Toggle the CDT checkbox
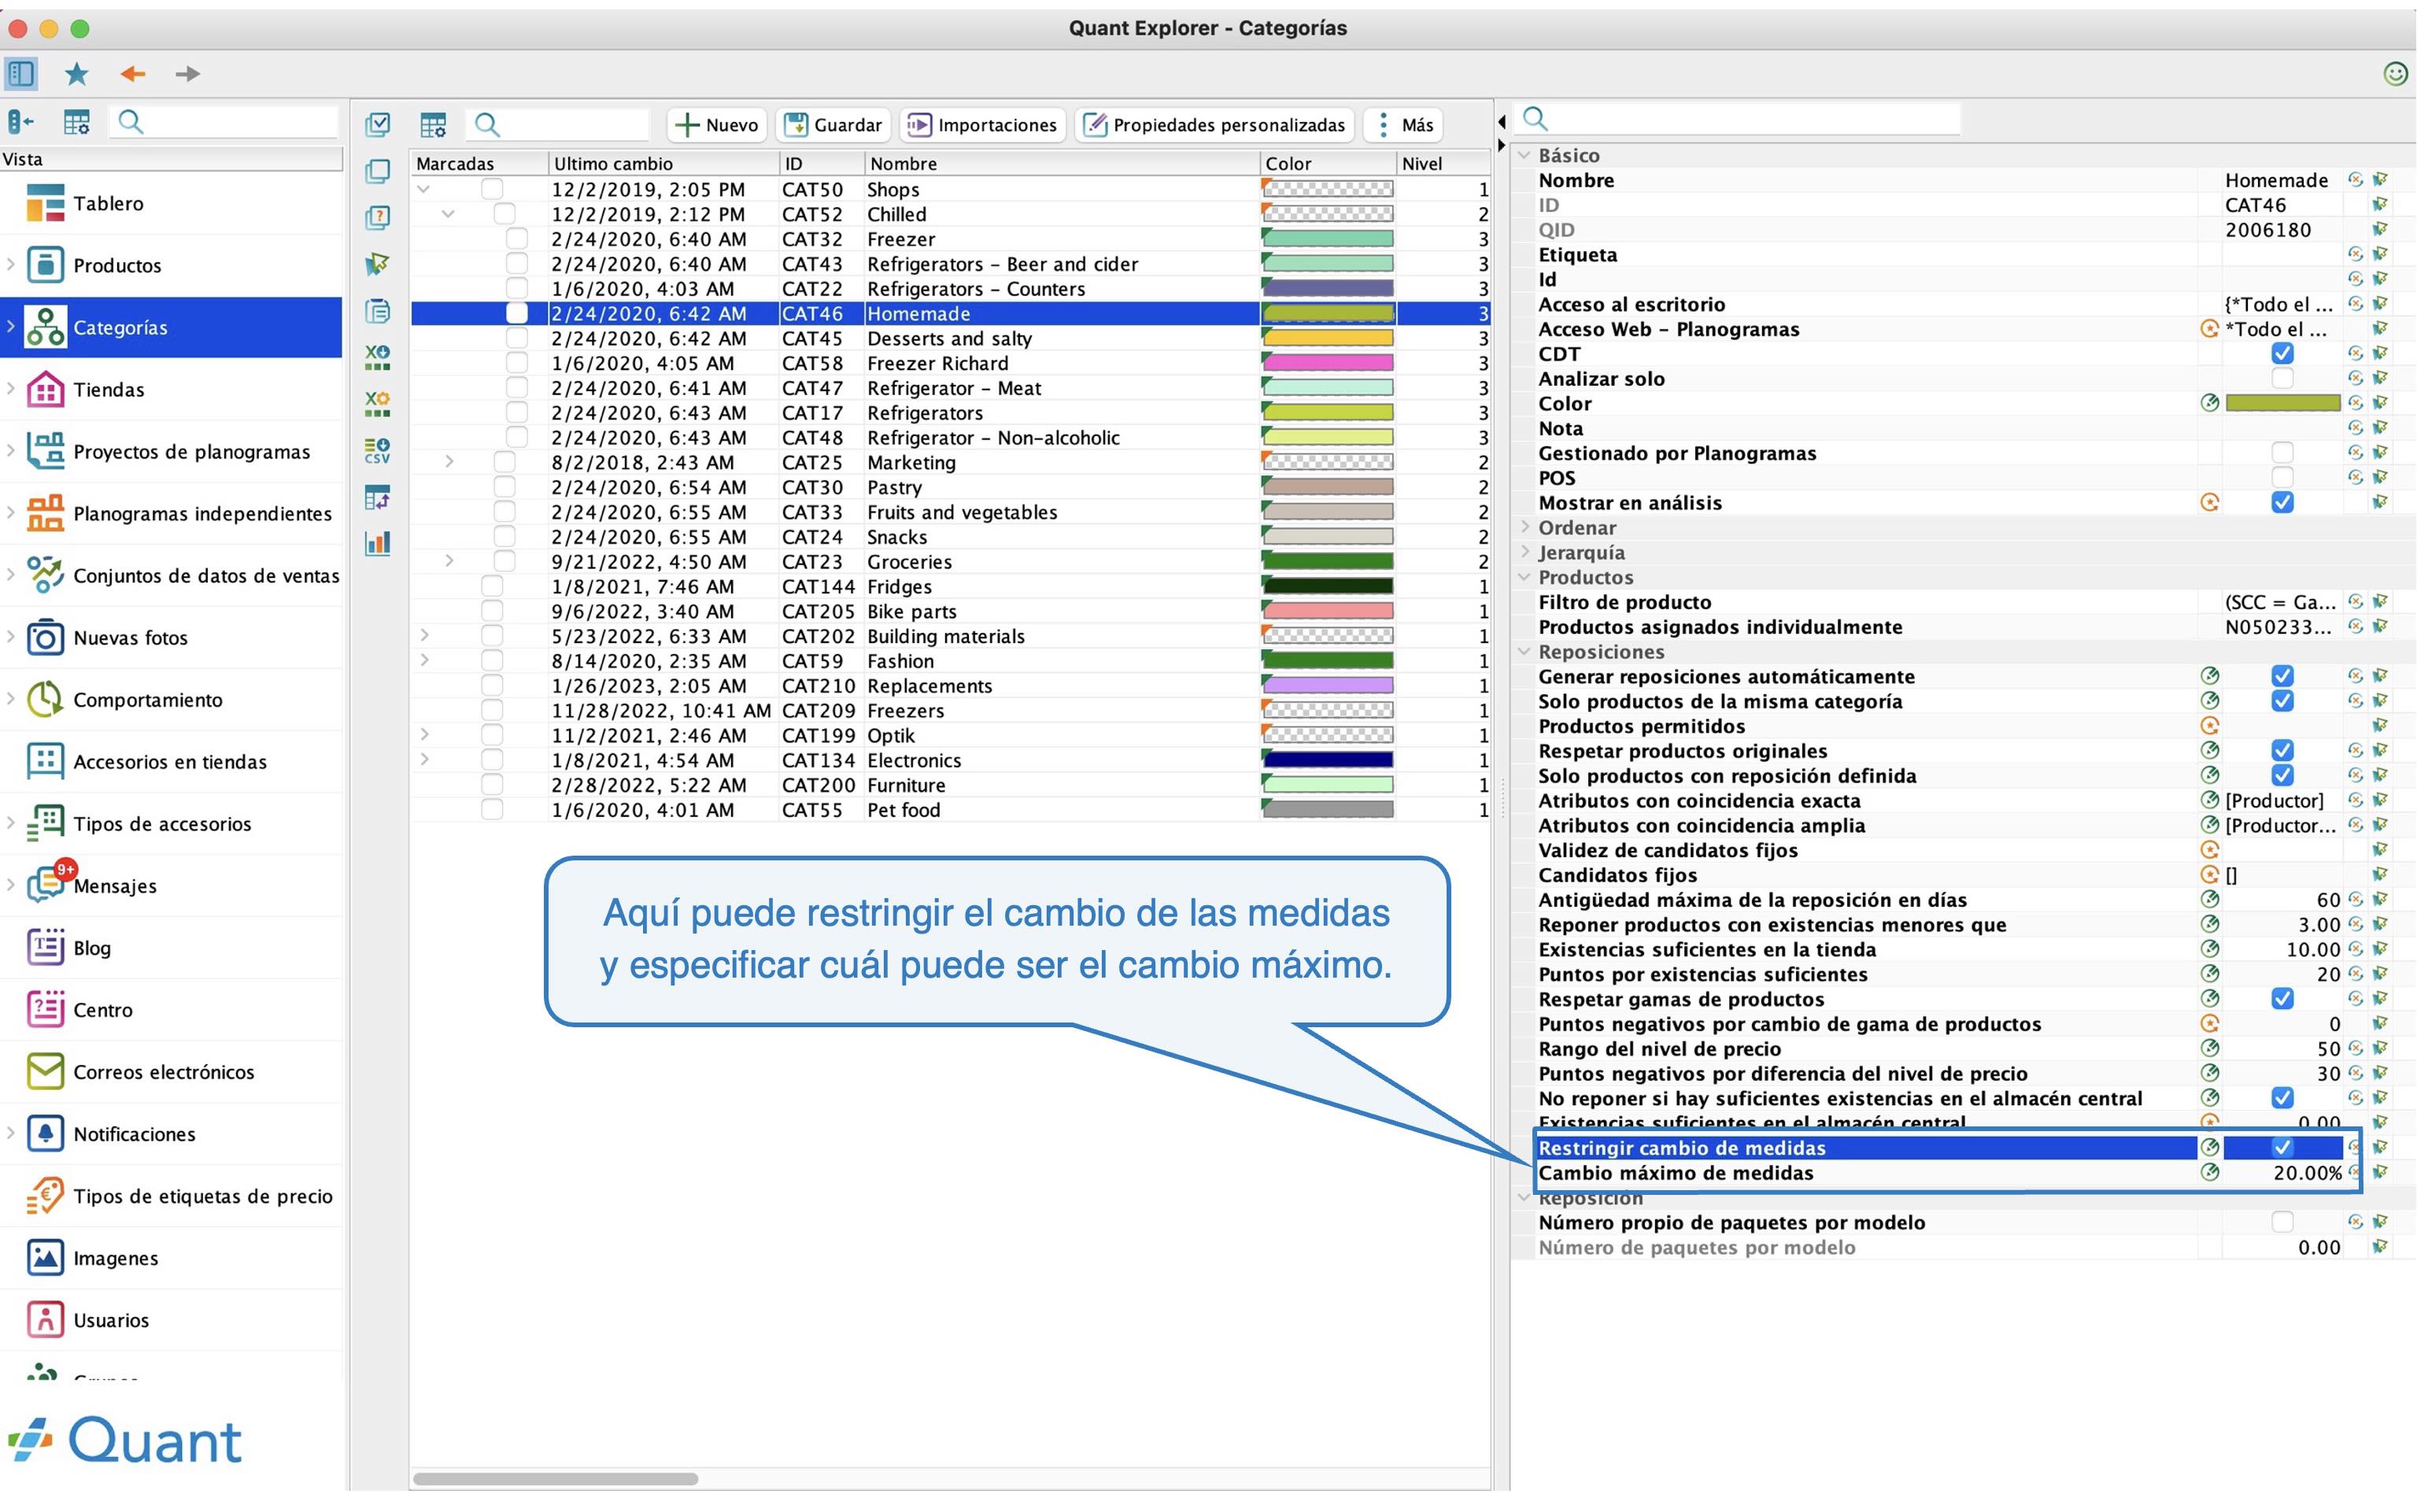Viewport: 2417px width, 1494px height. [x=2282, y=353]
